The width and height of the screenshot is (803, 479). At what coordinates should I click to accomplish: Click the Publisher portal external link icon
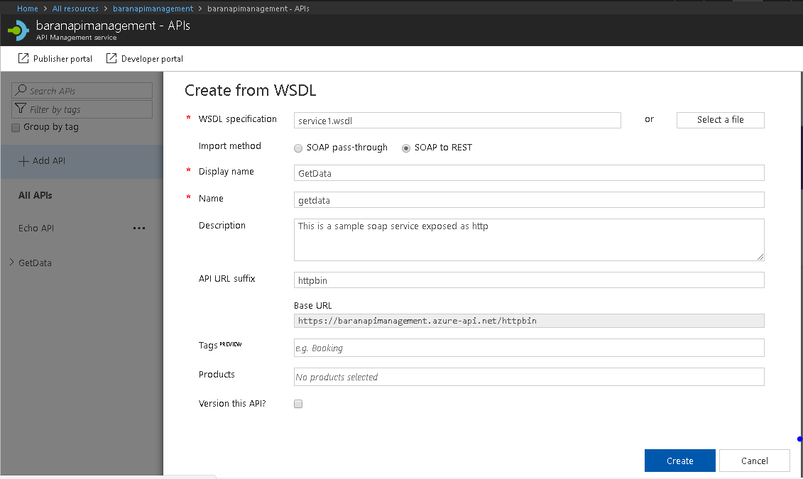click(23, 58)
